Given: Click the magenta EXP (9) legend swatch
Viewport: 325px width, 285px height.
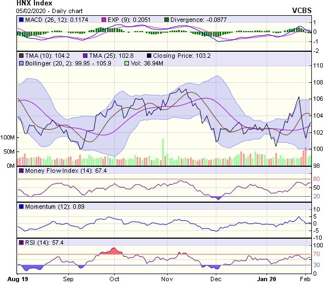Looking at the screenshot, I should click(104, 20).
